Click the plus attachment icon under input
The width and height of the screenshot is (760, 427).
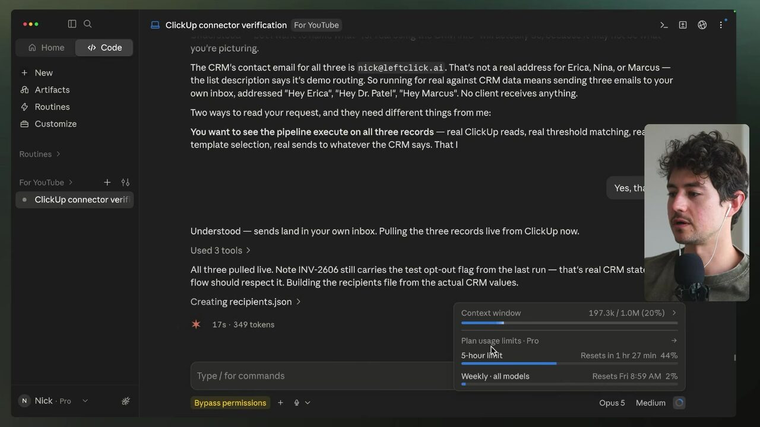[280, 403]
